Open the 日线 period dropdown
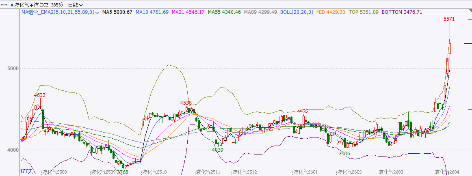Viewport: 472px width, 176px height. click(x=75, y=5)
